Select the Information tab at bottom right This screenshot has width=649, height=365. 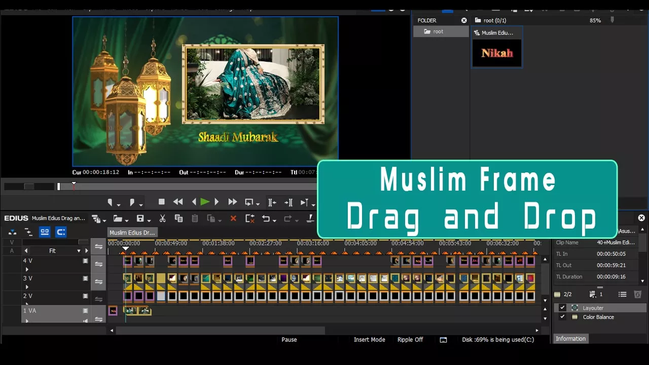(x=571, y=339)
